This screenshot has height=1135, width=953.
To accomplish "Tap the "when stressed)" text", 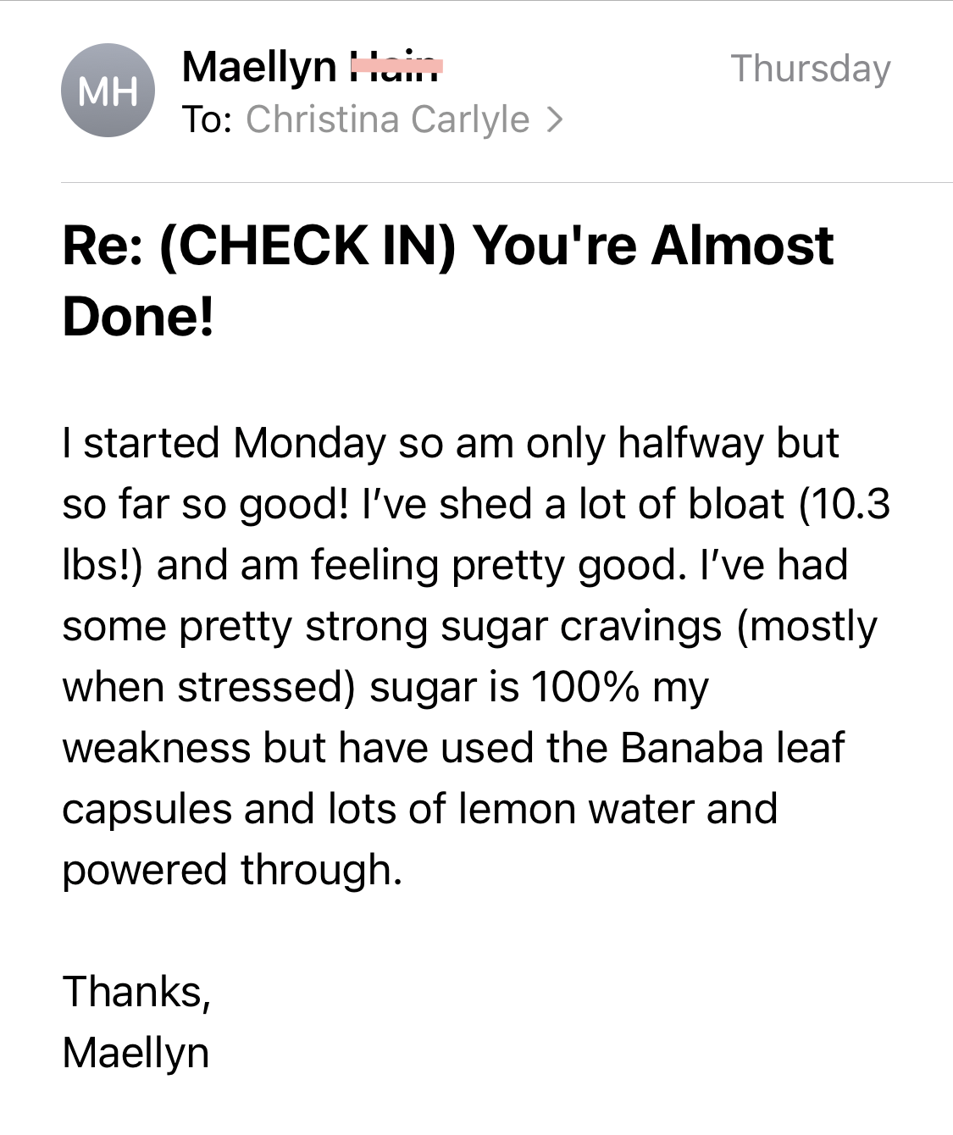I will point(209,687).
